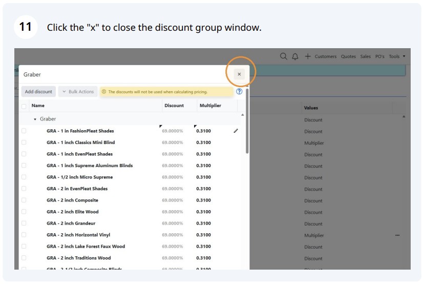This screenshot has width=424, height=285.
Task: Sort by the Discount column header
Action: tap(174, 106)
